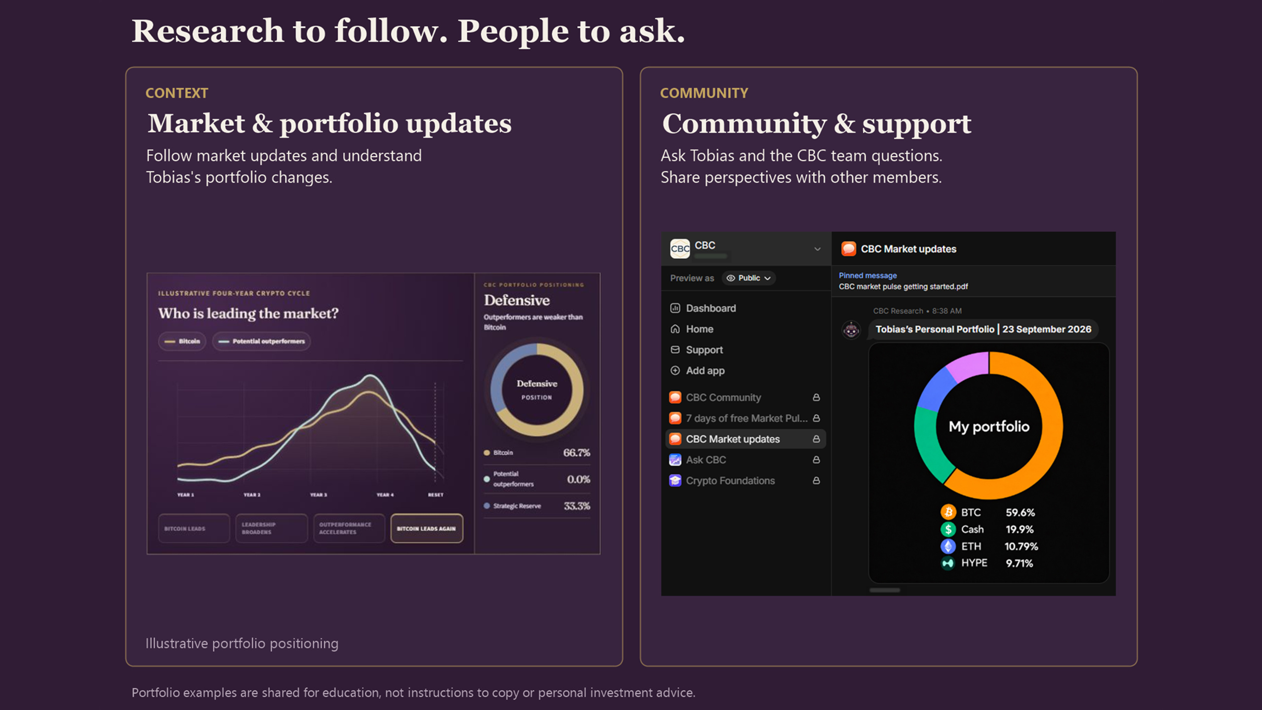Open Crypto Foundations graduation cap icon
The width and height of the screenshot is (1262, 710).
point(675,480)
